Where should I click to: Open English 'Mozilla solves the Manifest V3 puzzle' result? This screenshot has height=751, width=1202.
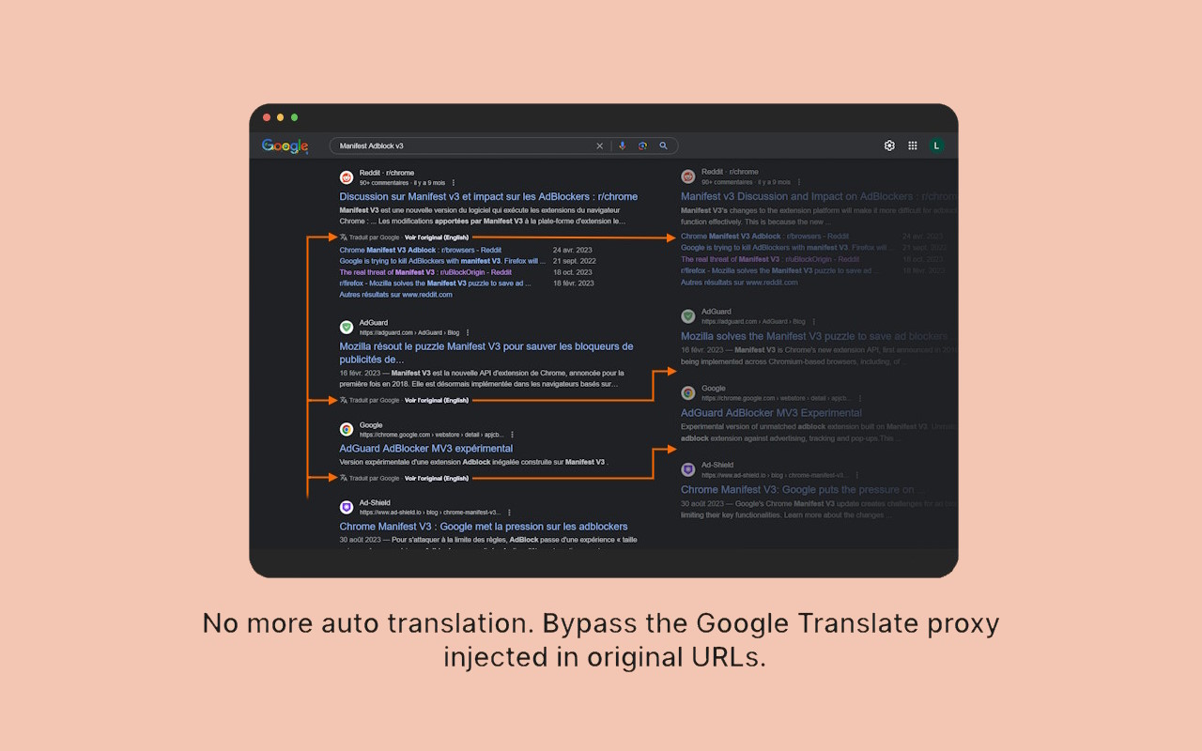pyautogui.click(x=814, y=336)
